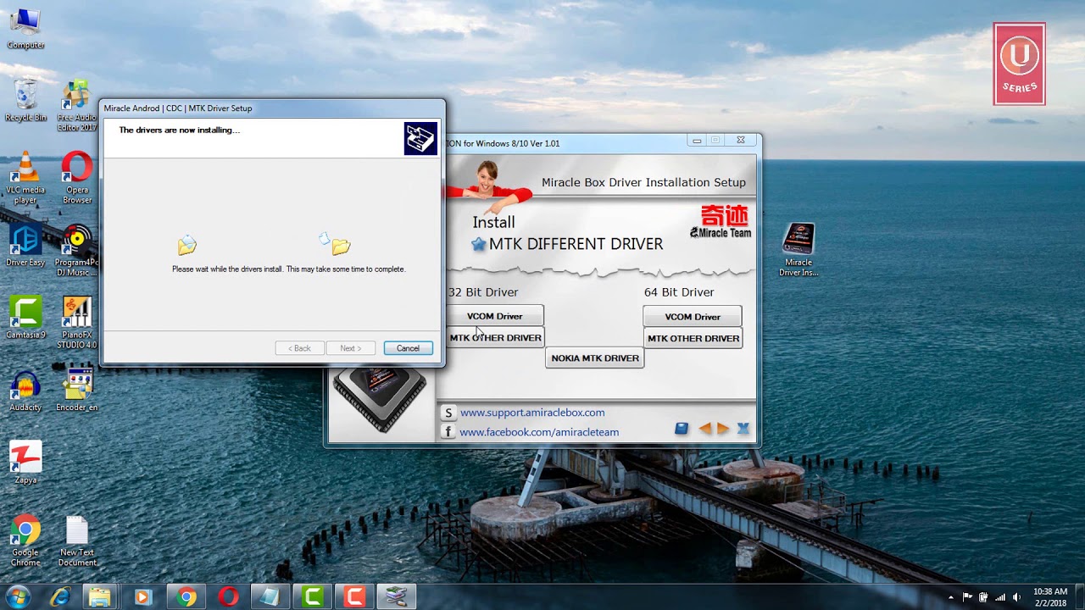Click 32 Bit MTK OTHER DRIVER button
The height and width of the screenshot is (610, 1085).
tap(495, 337)
